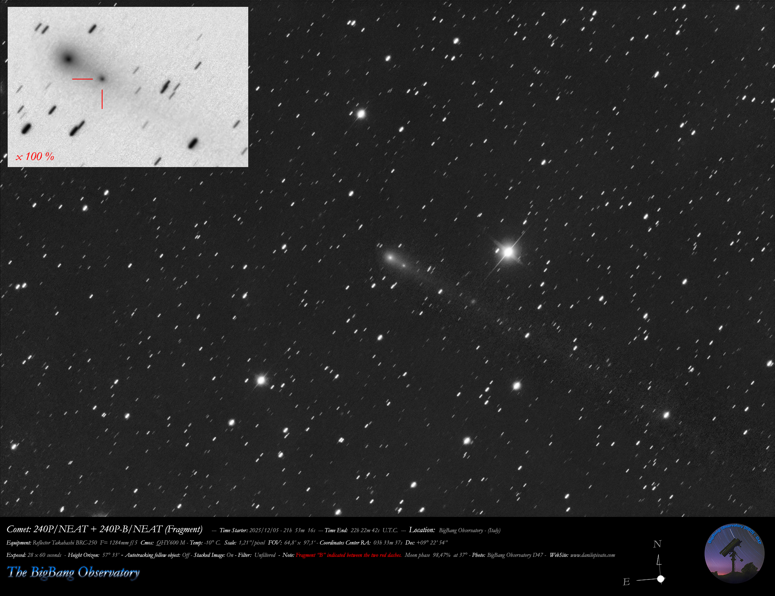Open the www.danilopivato.com website link
The width and height of the screenshot is (775, 596).
pos(592,555)
